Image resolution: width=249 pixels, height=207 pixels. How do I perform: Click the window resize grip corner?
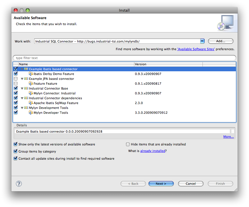(236, 190)
